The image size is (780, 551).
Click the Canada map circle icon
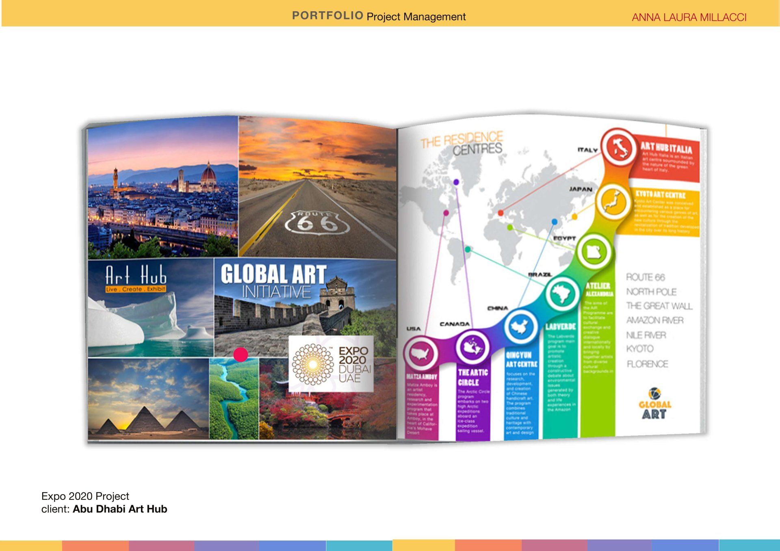tap(472, 348)
